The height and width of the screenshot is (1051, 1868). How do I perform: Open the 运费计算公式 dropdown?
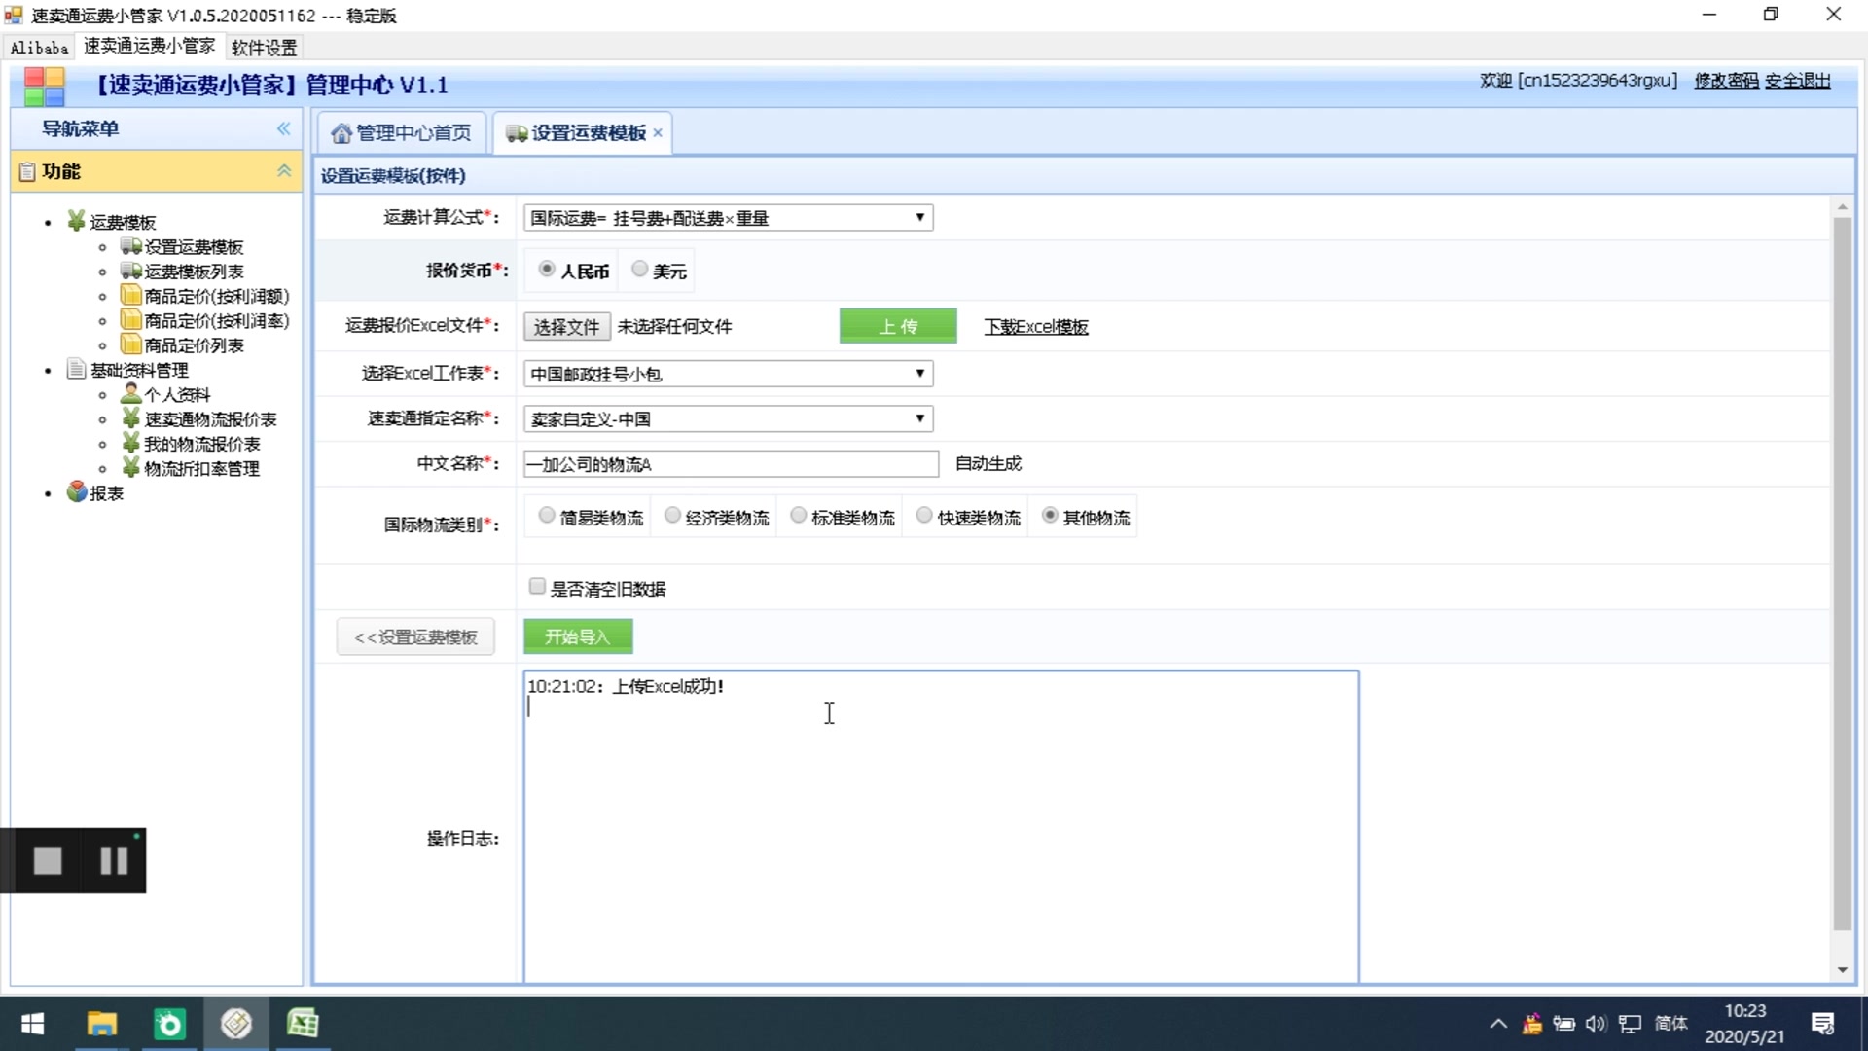click(728, 218)
